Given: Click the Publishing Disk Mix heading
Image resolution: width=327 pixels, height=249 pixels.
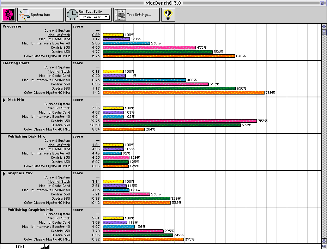Looking at the screenshot, I should pyautogui.click(x=26, y=136).
